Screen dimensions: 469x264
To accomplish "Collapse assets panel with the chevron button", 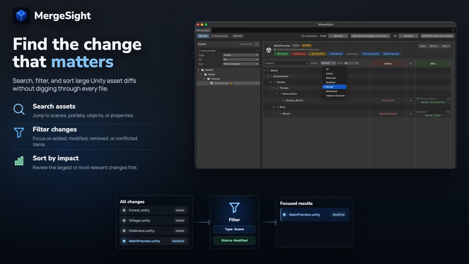I will tap(256, 44).
